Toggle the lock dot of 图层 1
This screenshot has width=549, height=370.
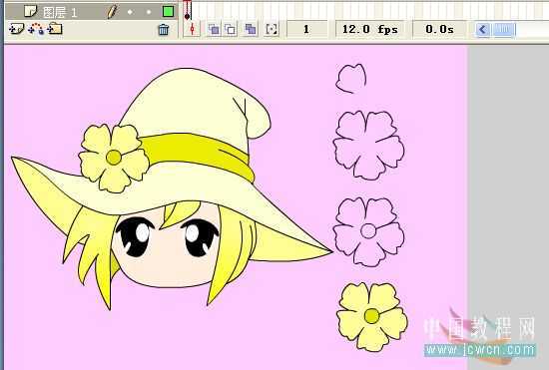pos(149,12)
